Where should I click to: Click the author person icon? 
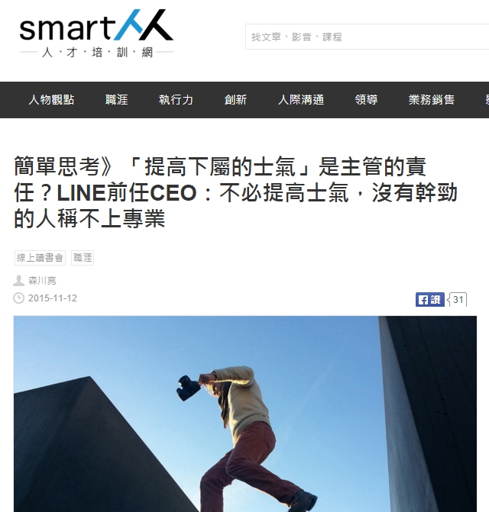(x=18, y=281)
